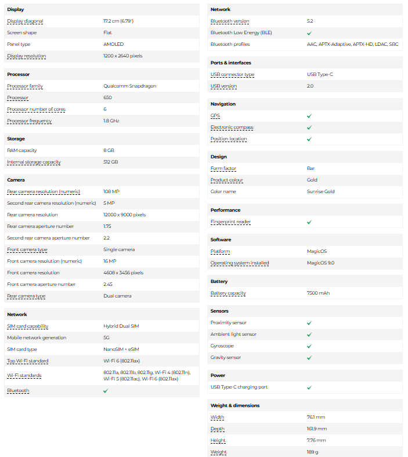Click the USB Type-C charging port checkmark
The height and width of the screenshot is (457, 408).
point(309,387)
